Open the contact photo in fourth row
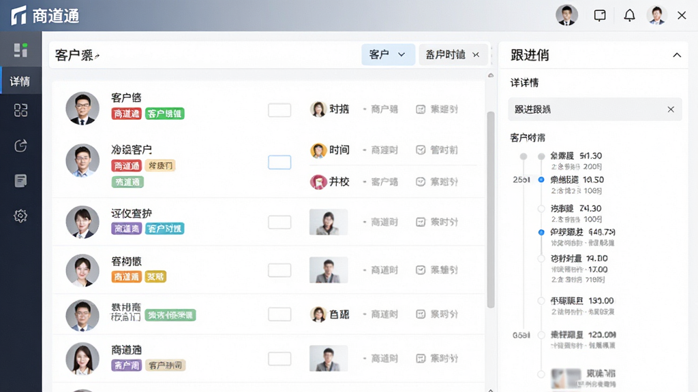Image resolution: width=698 pixels, height=392 pixels. click(329, 269)
